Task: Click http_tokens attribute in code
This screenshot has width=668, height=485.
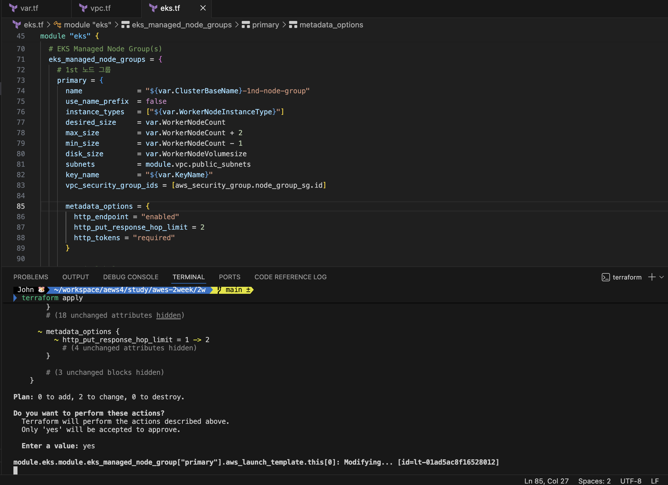Action: [x=97, y=238]
